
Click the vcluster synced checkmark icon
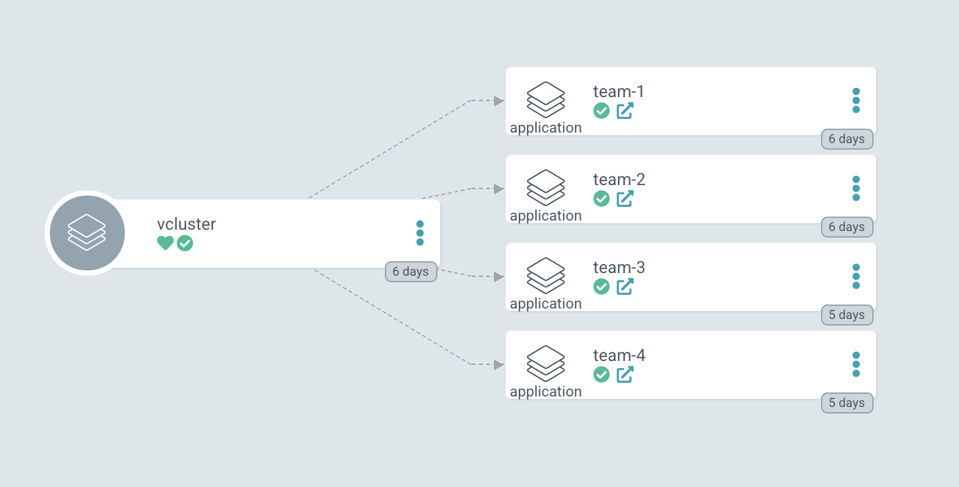tap(185, 243)
